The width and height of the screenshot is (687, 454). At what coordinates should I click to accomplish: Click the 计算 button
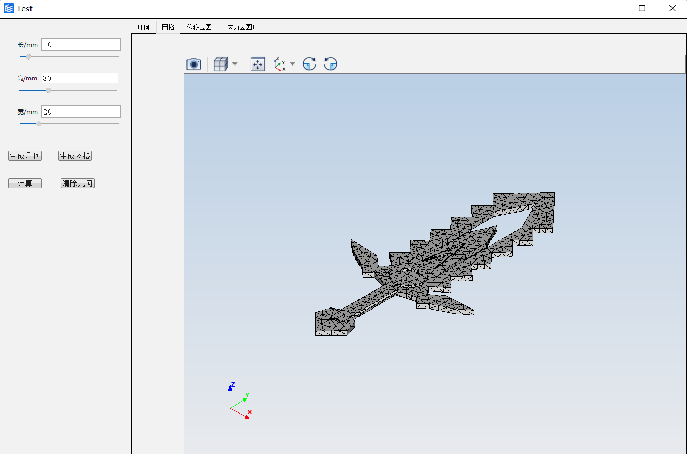coord(25,183)
